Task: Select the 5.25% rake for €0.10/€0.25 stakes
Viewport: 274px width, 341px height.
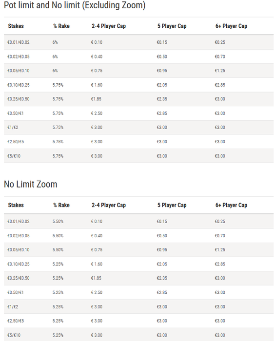Action: pyautogui.click(x=58, y=264)
